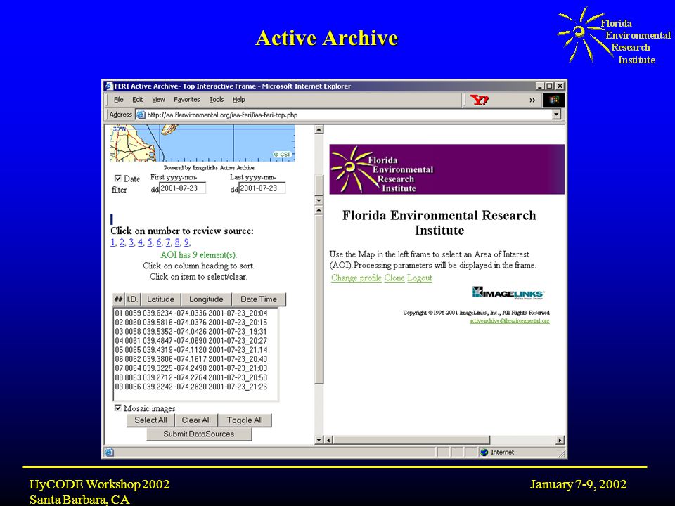The width and height of the screenshot is (675, 506).
Task: Click the status bar page icon
Action: (x=109, y=452)
